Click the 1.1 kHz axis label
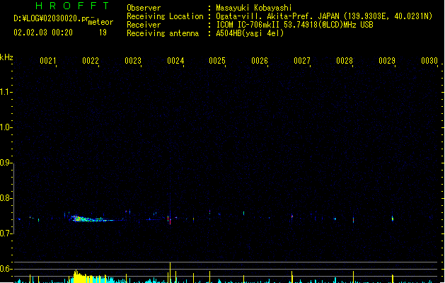The width and height of the screenshot is (445, 283). click(5, 92)
